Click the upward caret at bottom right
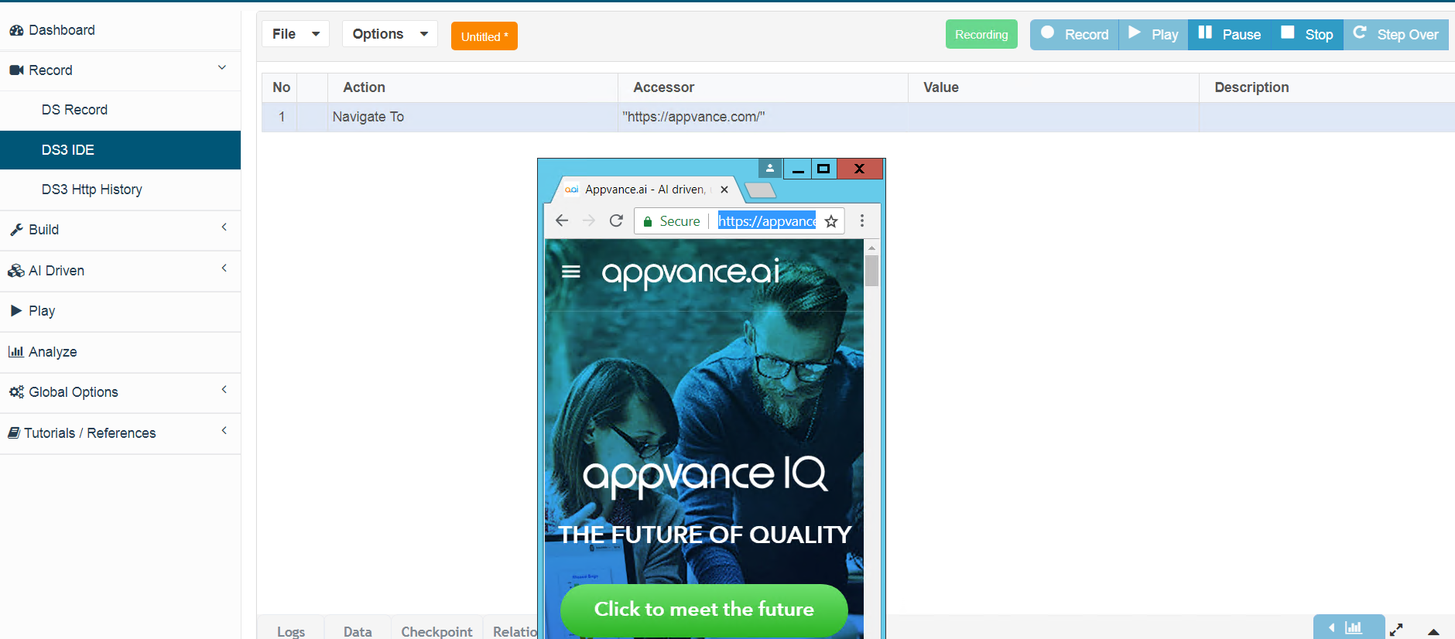1455x639 pixels. point(1433,632)
